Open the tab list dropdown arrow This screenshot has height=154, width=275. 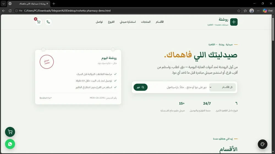click(4, 4)
